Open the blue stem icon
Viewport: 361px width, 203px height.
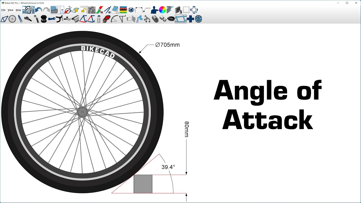pos(51,19)
